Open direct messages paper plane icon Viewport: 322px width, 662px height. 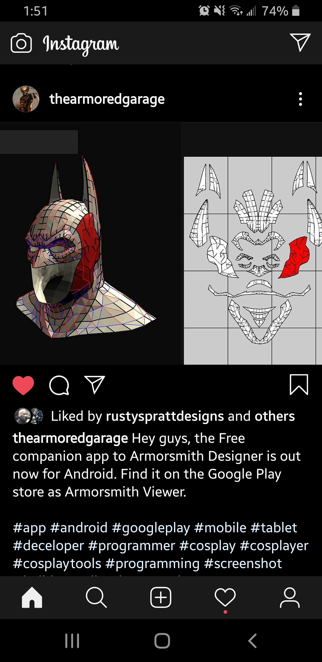tap(300, 43)
